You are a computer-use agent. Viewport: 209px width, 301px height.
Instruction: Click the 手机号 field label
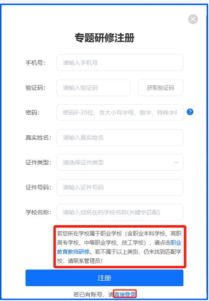[36, 63]
